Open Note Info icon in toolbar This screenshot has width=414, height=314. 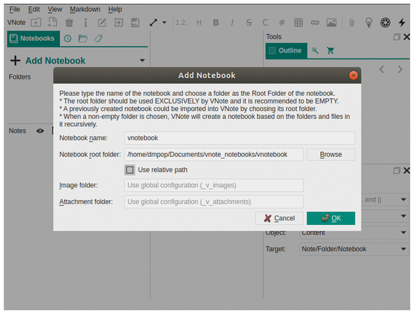[86, 23]
